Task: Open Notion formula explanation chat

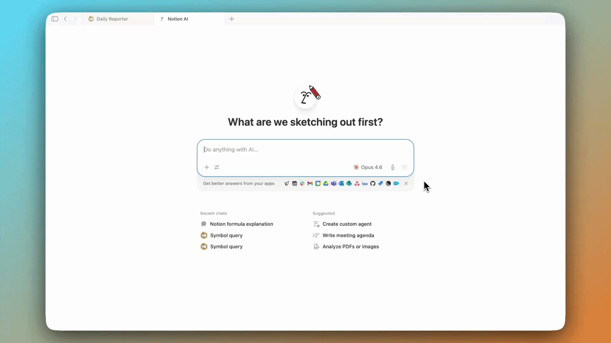Action: coord(237,224)
